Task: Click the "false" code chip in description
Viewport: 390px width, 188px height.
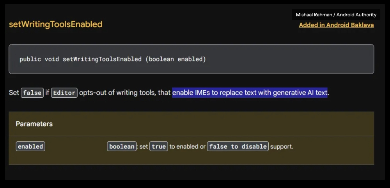Action: pyautogui.click(x=32, y=93)
